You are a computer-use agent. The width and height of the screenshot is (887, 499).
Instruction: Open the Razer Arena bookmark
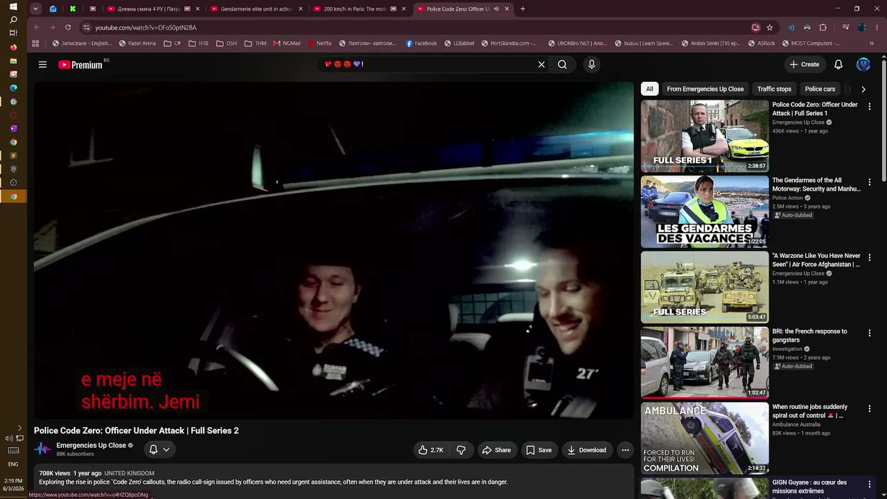137,43
